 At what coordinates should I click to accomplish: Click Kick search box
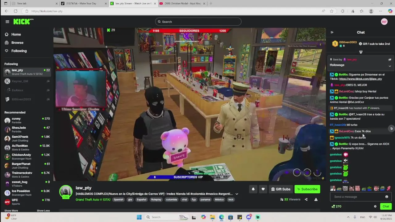point(198,22)
